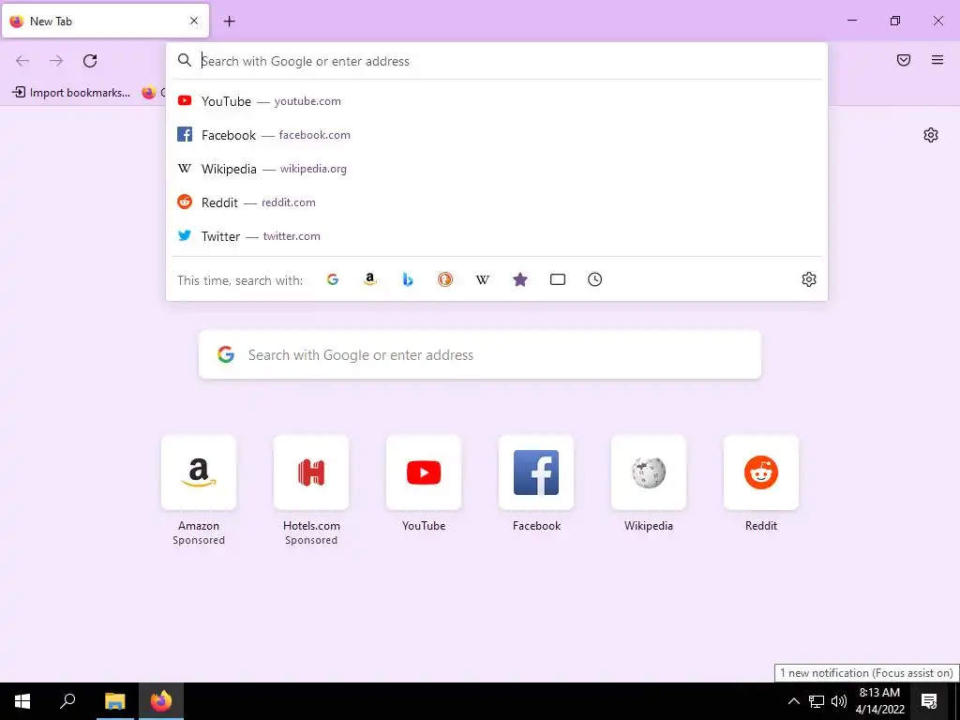The width and height of the screenshot is (960, 720).
Task: Go forward using the forward arrow
Action: [x=56, y=61]
